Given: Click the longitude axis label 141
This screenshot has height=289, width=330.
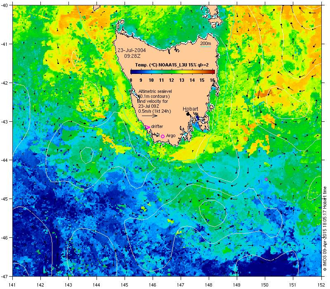Looking at the screenshot, I should click(x=12, y=285).
